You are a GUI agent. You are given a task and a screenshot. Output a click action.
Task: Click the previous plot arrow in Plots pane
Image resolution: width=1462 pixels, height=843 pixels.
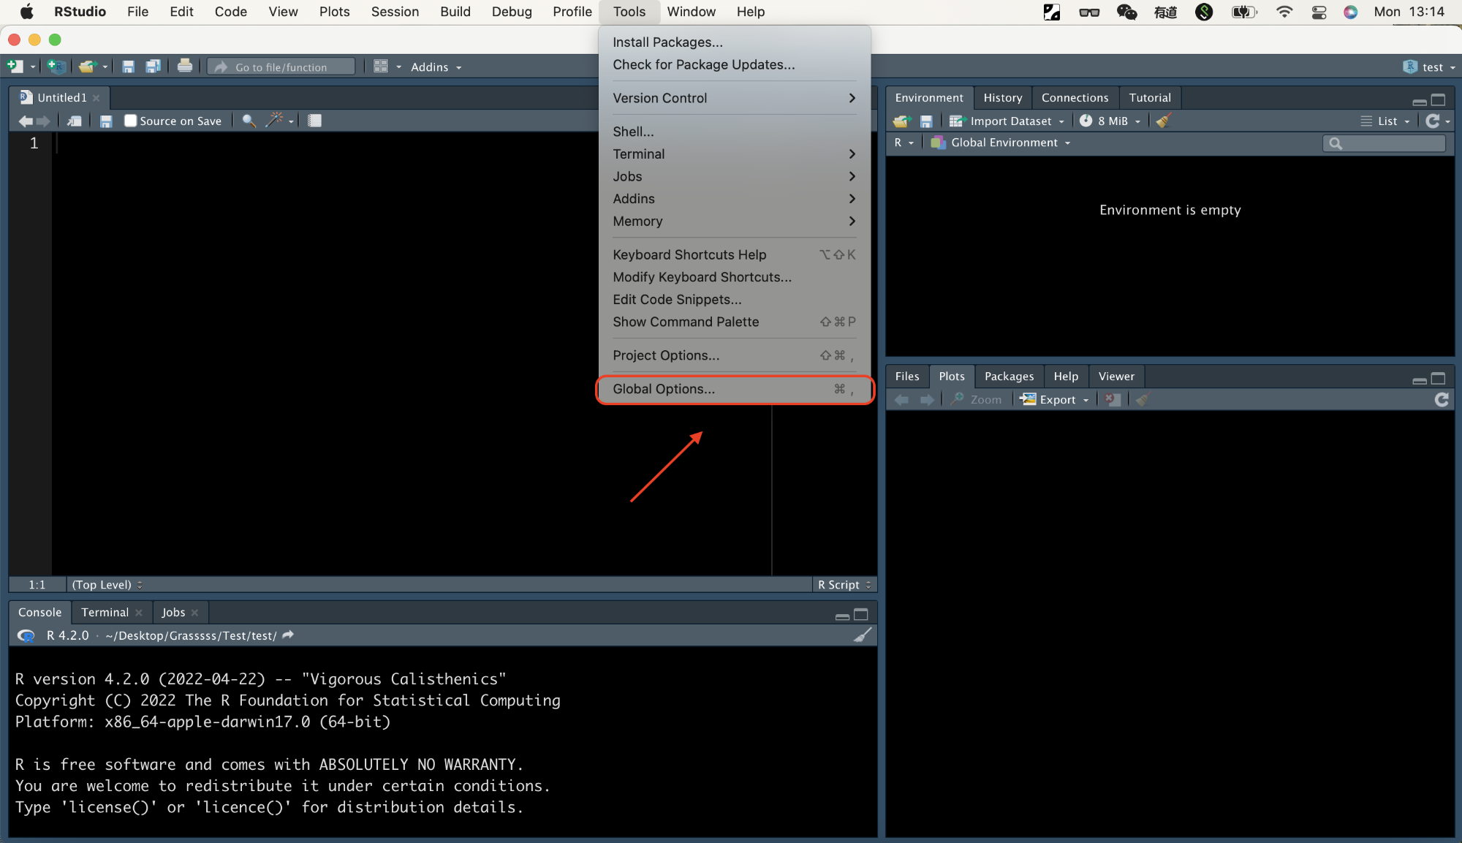902,399
